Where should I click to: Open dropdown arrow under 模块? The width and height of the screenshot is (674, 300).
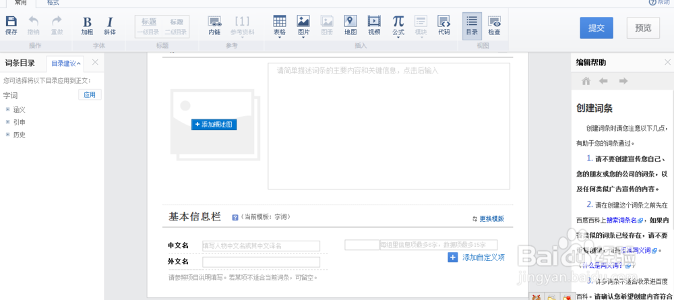(421, 38)
